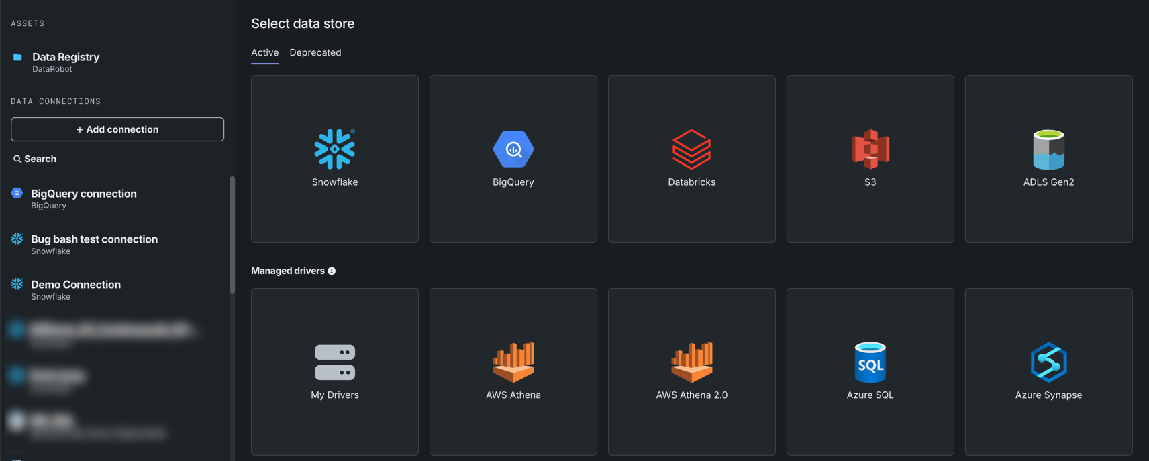The width and height of the screenshot is (1149, 461).
Task: Click the Databricks card label text
Action: [x=691, y=182]
